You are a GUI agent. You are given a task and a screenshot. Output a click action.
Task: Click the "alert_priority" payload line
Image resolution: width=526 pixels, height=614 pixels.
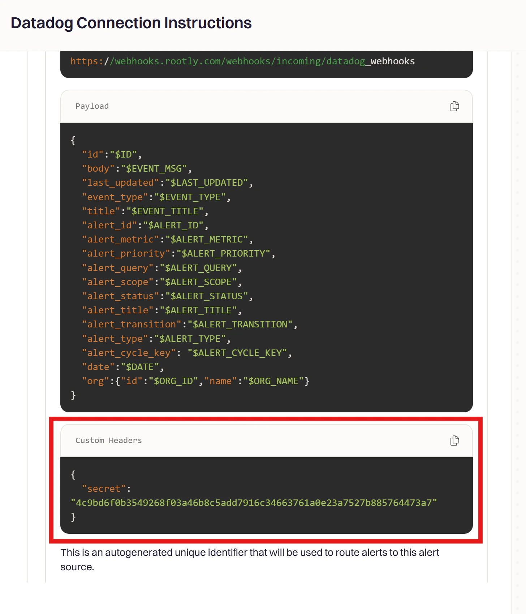coord(178,254)
